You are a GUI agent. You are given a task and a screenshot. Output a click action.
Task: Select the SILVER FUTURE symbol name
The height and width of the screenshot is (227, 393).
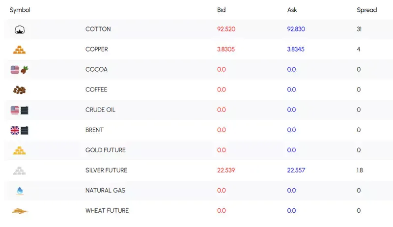point(106,170)
